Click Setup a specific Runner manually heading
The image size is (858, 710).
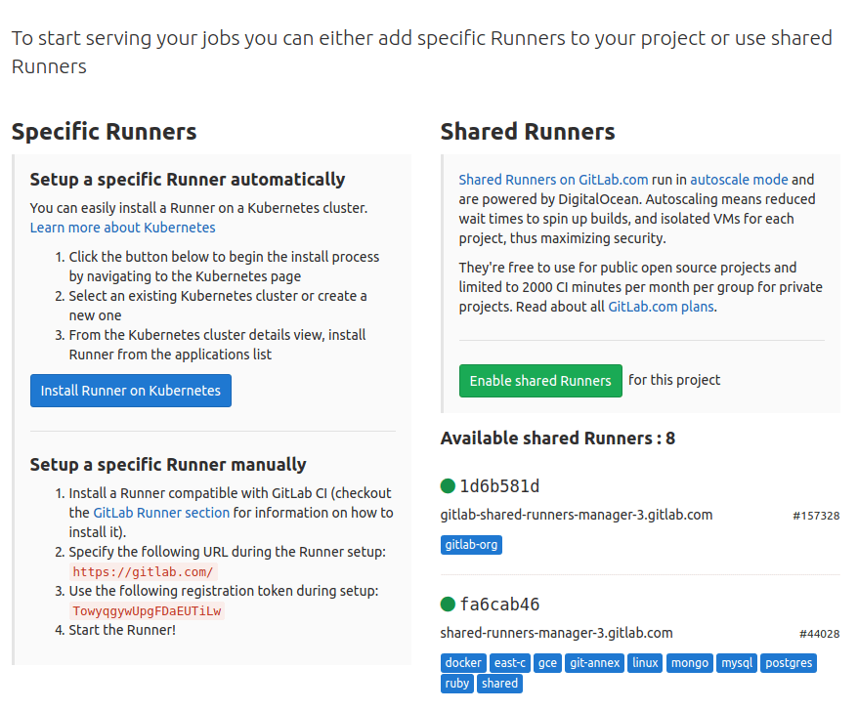coord(168,465)
